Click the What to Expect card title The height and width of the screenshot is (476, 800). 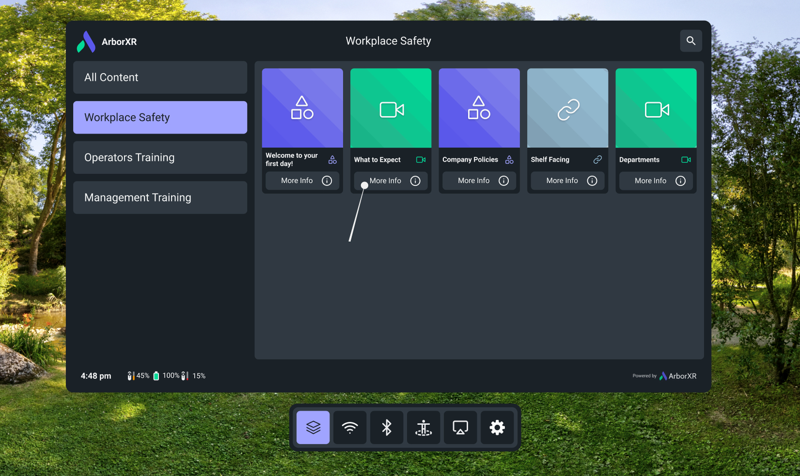[377, 160]
